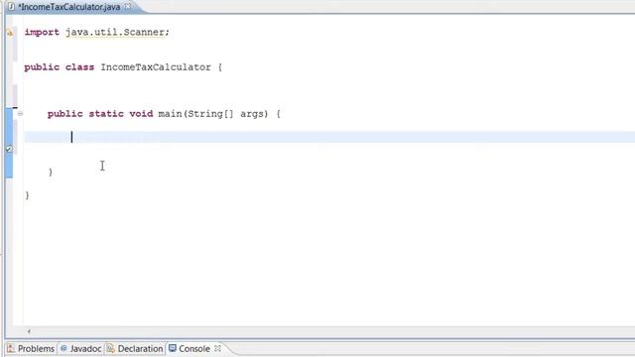635x357 pixels.
Task: Click the 'class' keyword in class declaration
Action: pos(79,67)
